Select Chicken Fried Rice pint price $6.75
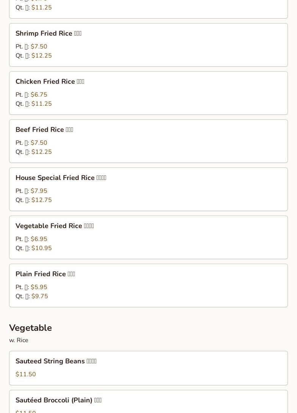The image size is (297, 413). click(39, 95)
